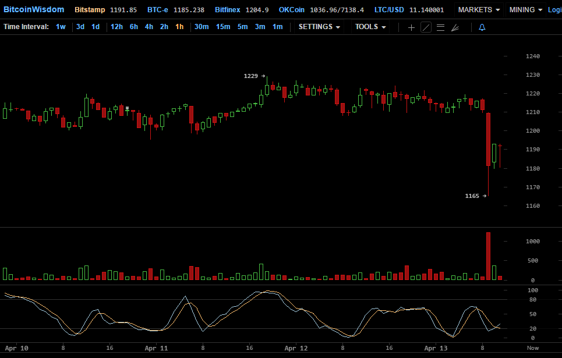Select the fan lines drawing tool
This screenshot has height=358, width=562.
coord(455,27)
